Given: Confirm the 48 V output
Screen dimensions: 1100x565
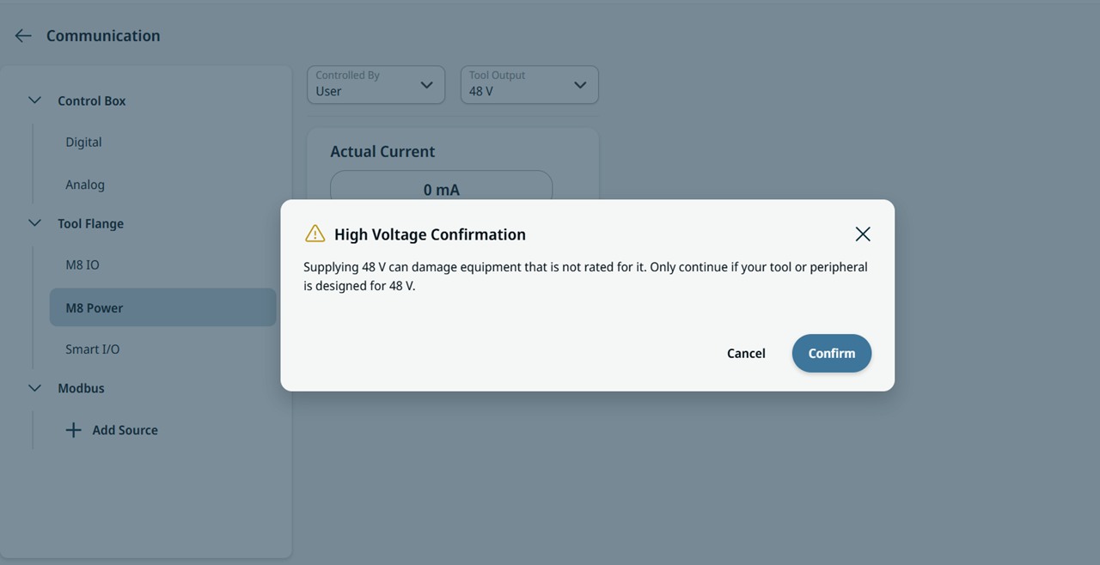Looking at the screenshot, I should (x=832, y=354).
